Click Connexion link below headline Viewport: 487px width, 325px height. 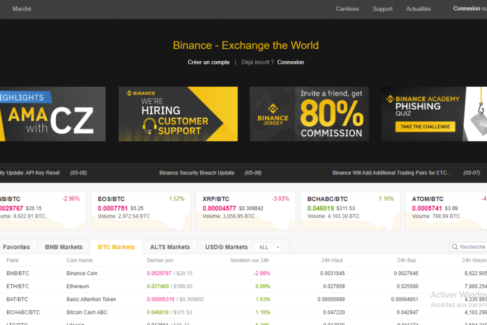[291, 62]
